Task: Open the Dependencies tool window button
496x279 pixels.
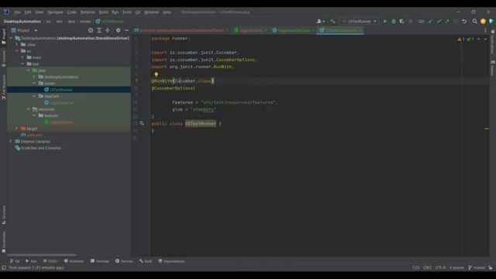Action: pyautogui.click(x=172, y=261)
